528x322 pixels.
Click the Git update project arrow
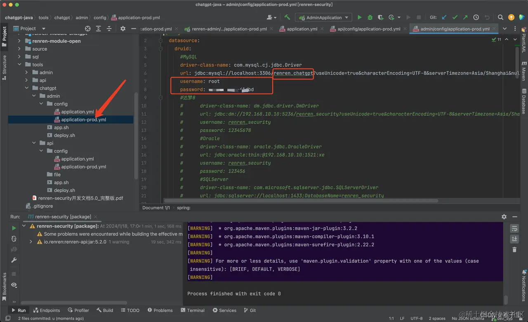point(444,17)
